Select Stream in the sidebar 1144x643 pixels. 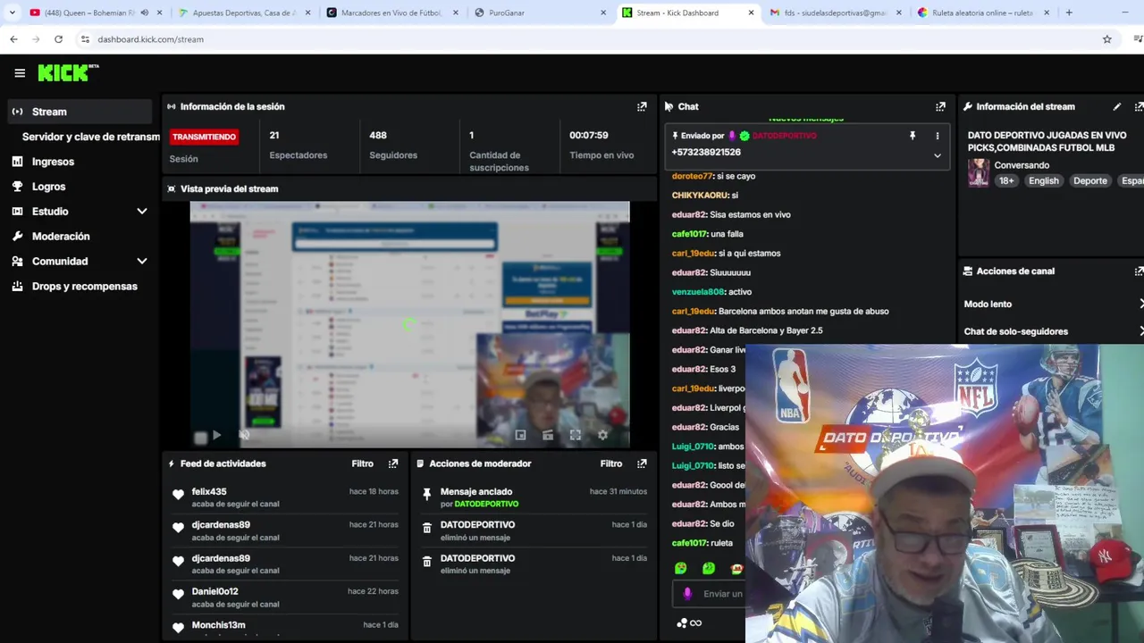click(x=80, y=112)
